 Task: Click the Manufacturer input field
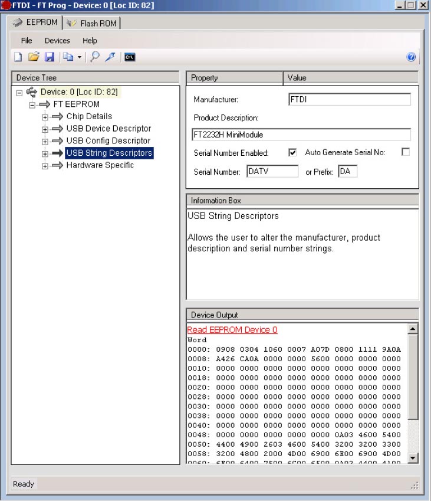[349, 99]
